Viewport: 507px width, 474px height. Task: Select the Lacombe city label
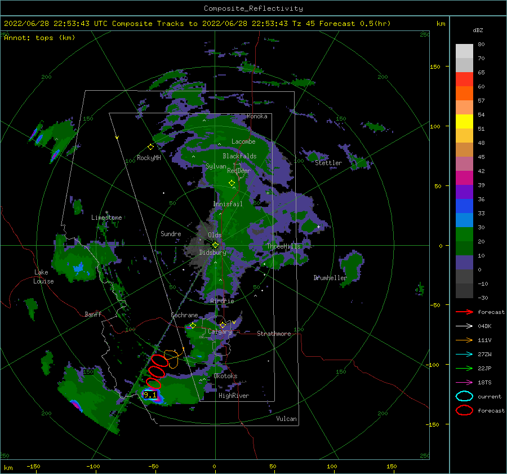tap(243, 141)
